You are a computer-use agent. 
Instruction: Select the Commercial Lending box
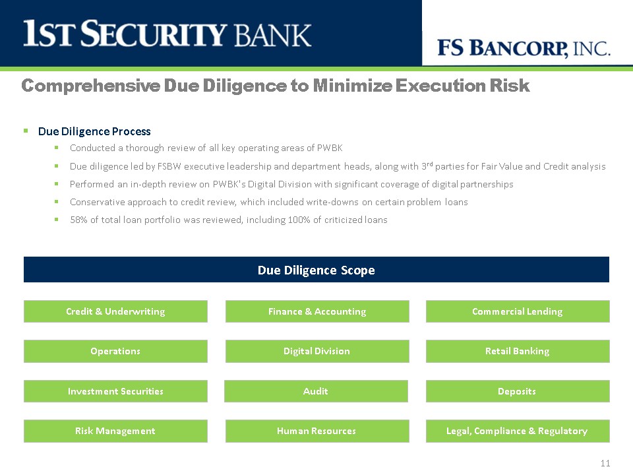point(518,311)
